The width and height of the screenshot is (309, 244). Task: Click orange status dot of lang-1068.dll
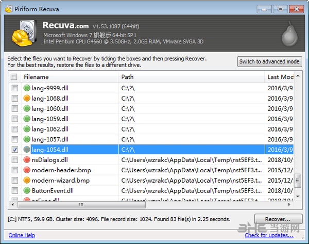[27, 98]
